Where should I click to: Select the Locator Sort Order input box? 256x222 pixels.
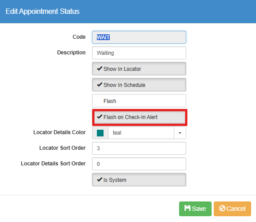coord(139,148)
